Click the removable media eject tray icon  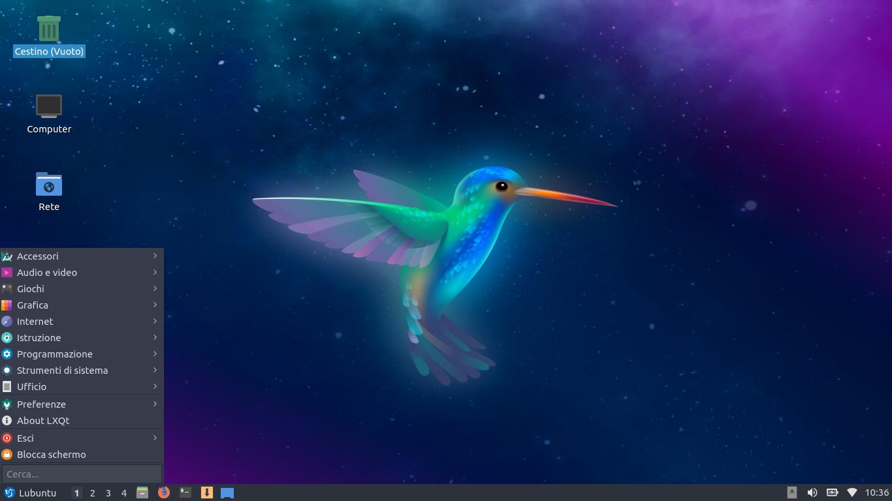[791, 493]
